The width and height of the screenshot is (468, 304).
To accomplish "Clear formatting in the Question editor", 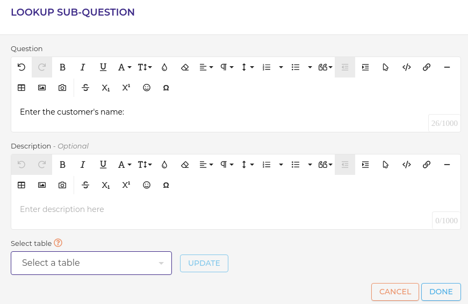I will pyautogui.click(x=185, y=67).
